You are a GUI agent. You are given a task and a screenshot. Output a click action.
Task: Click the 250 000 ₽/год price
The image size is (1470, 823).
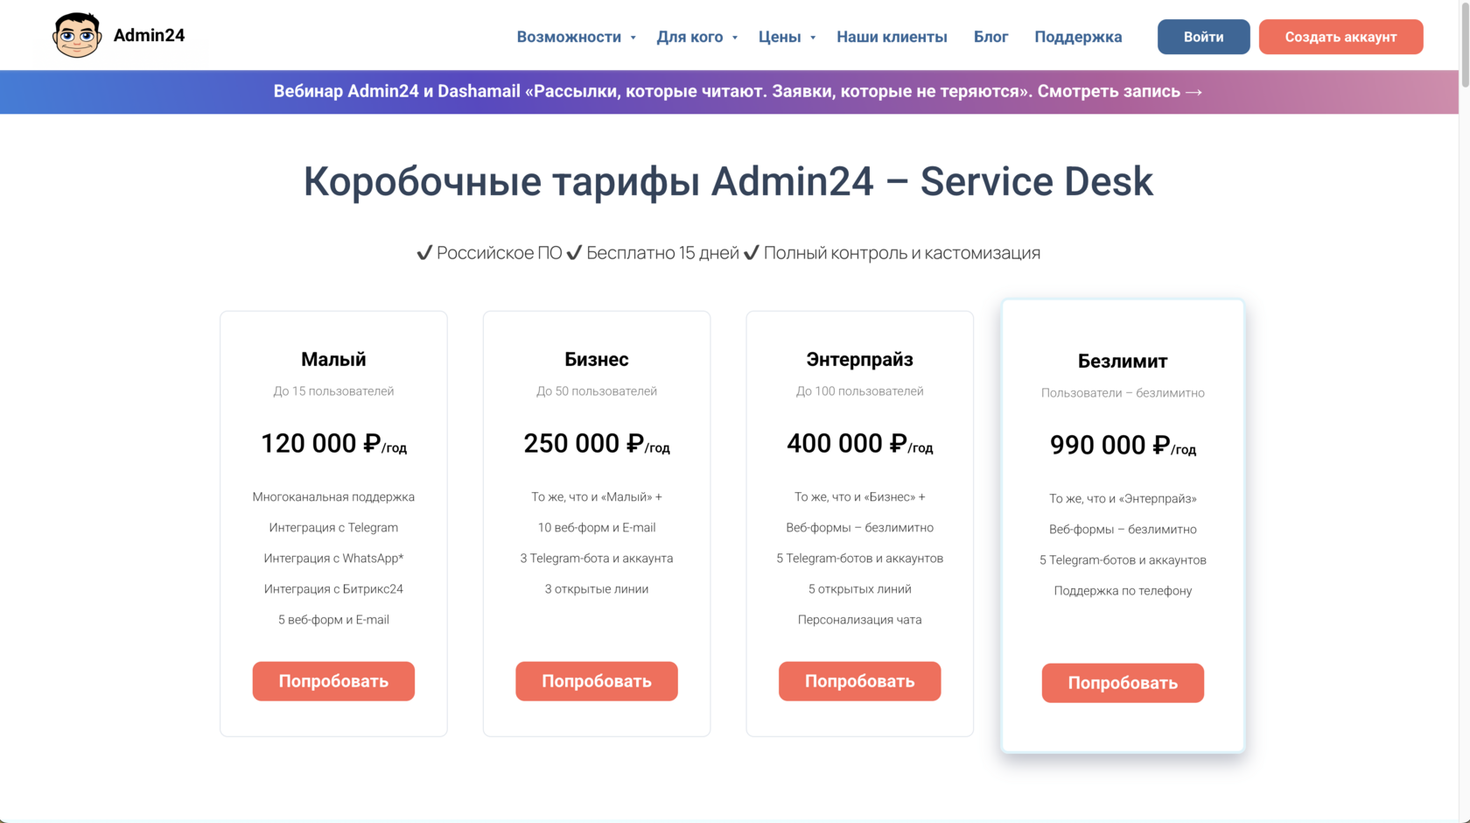(597, 444)
